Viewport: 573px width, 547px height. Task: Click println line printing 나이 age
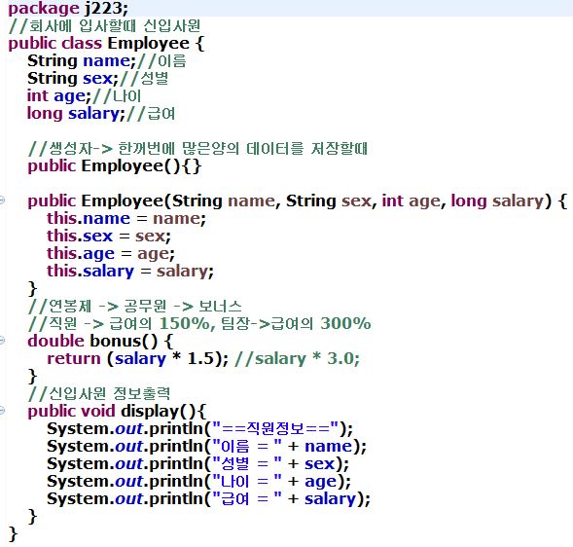tap(198, 482)
